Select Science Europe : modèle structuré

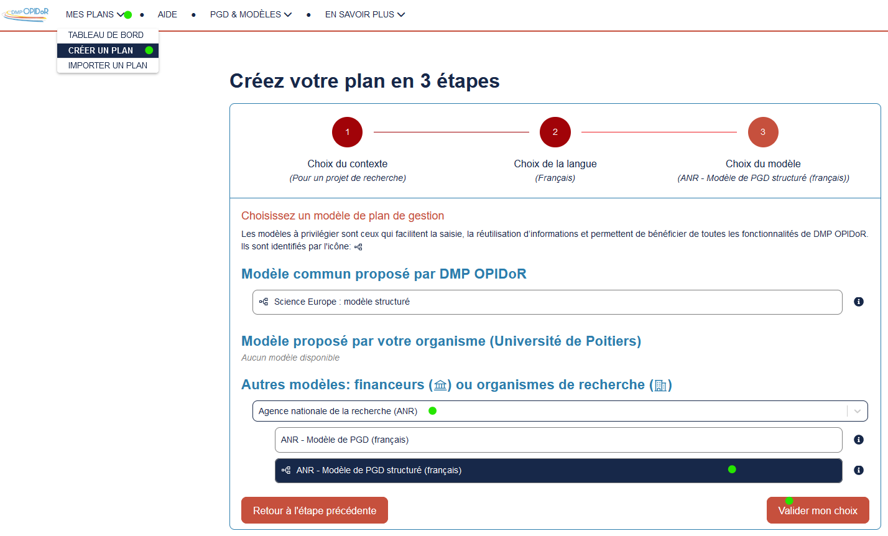[547, 302]
